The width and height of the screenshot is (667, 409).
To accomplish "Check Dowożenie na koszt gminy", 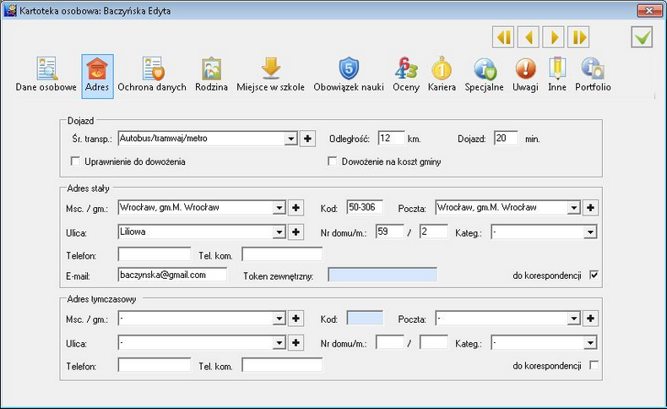I will pos(332,161).
